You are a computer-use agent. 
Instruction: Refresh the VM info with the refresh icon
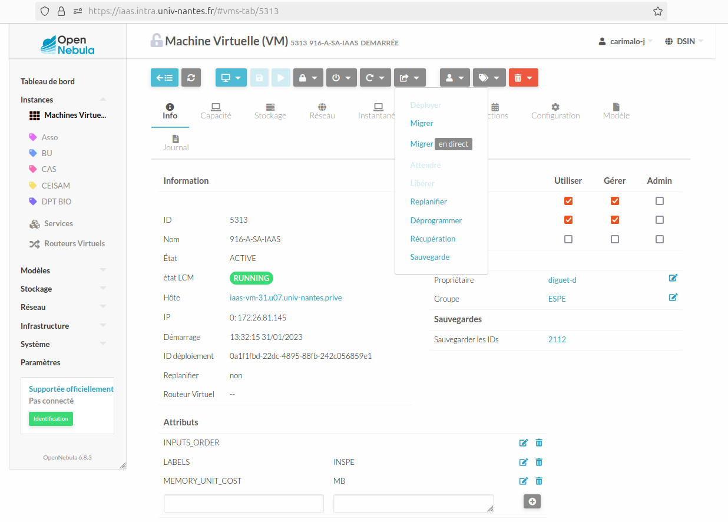191,78
